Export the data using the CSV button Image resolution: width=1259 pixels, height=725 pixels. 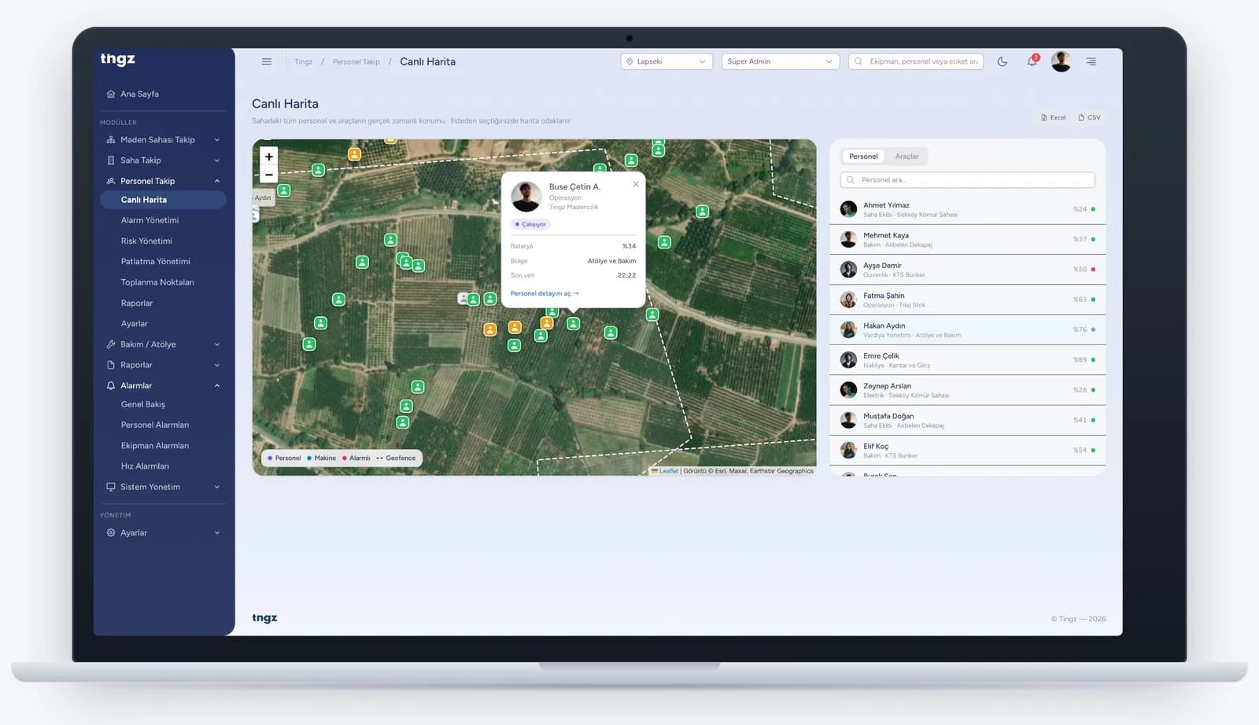pyautogui.click(x=1090, y=118)
